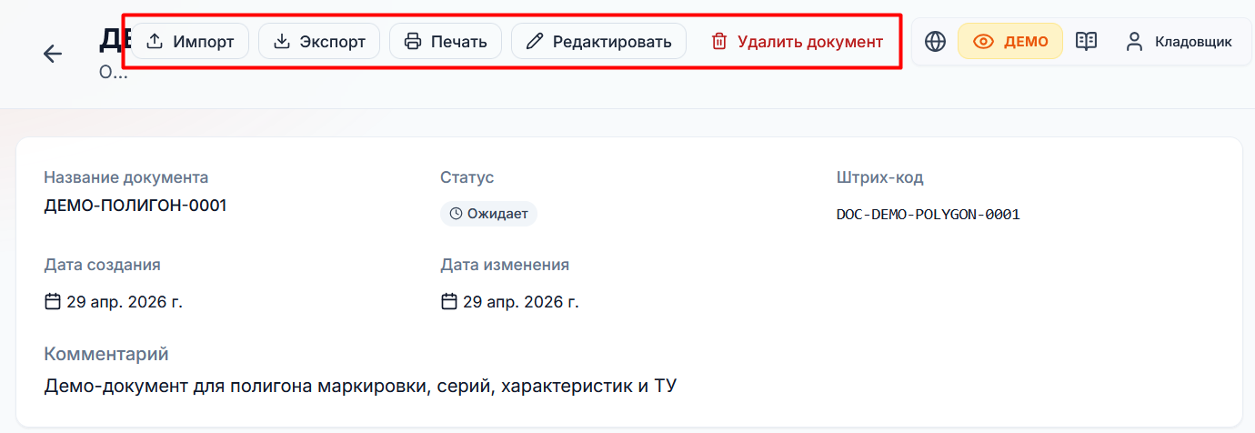This screenshot has height=433, width=1255.
Task: Click the Статус label
Action: 467,177
